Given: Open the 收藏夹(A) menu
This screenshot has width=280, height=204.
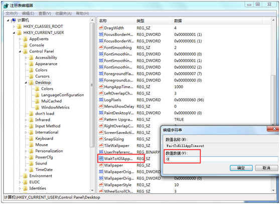Looking at the screenshot, I should point(63,13).
